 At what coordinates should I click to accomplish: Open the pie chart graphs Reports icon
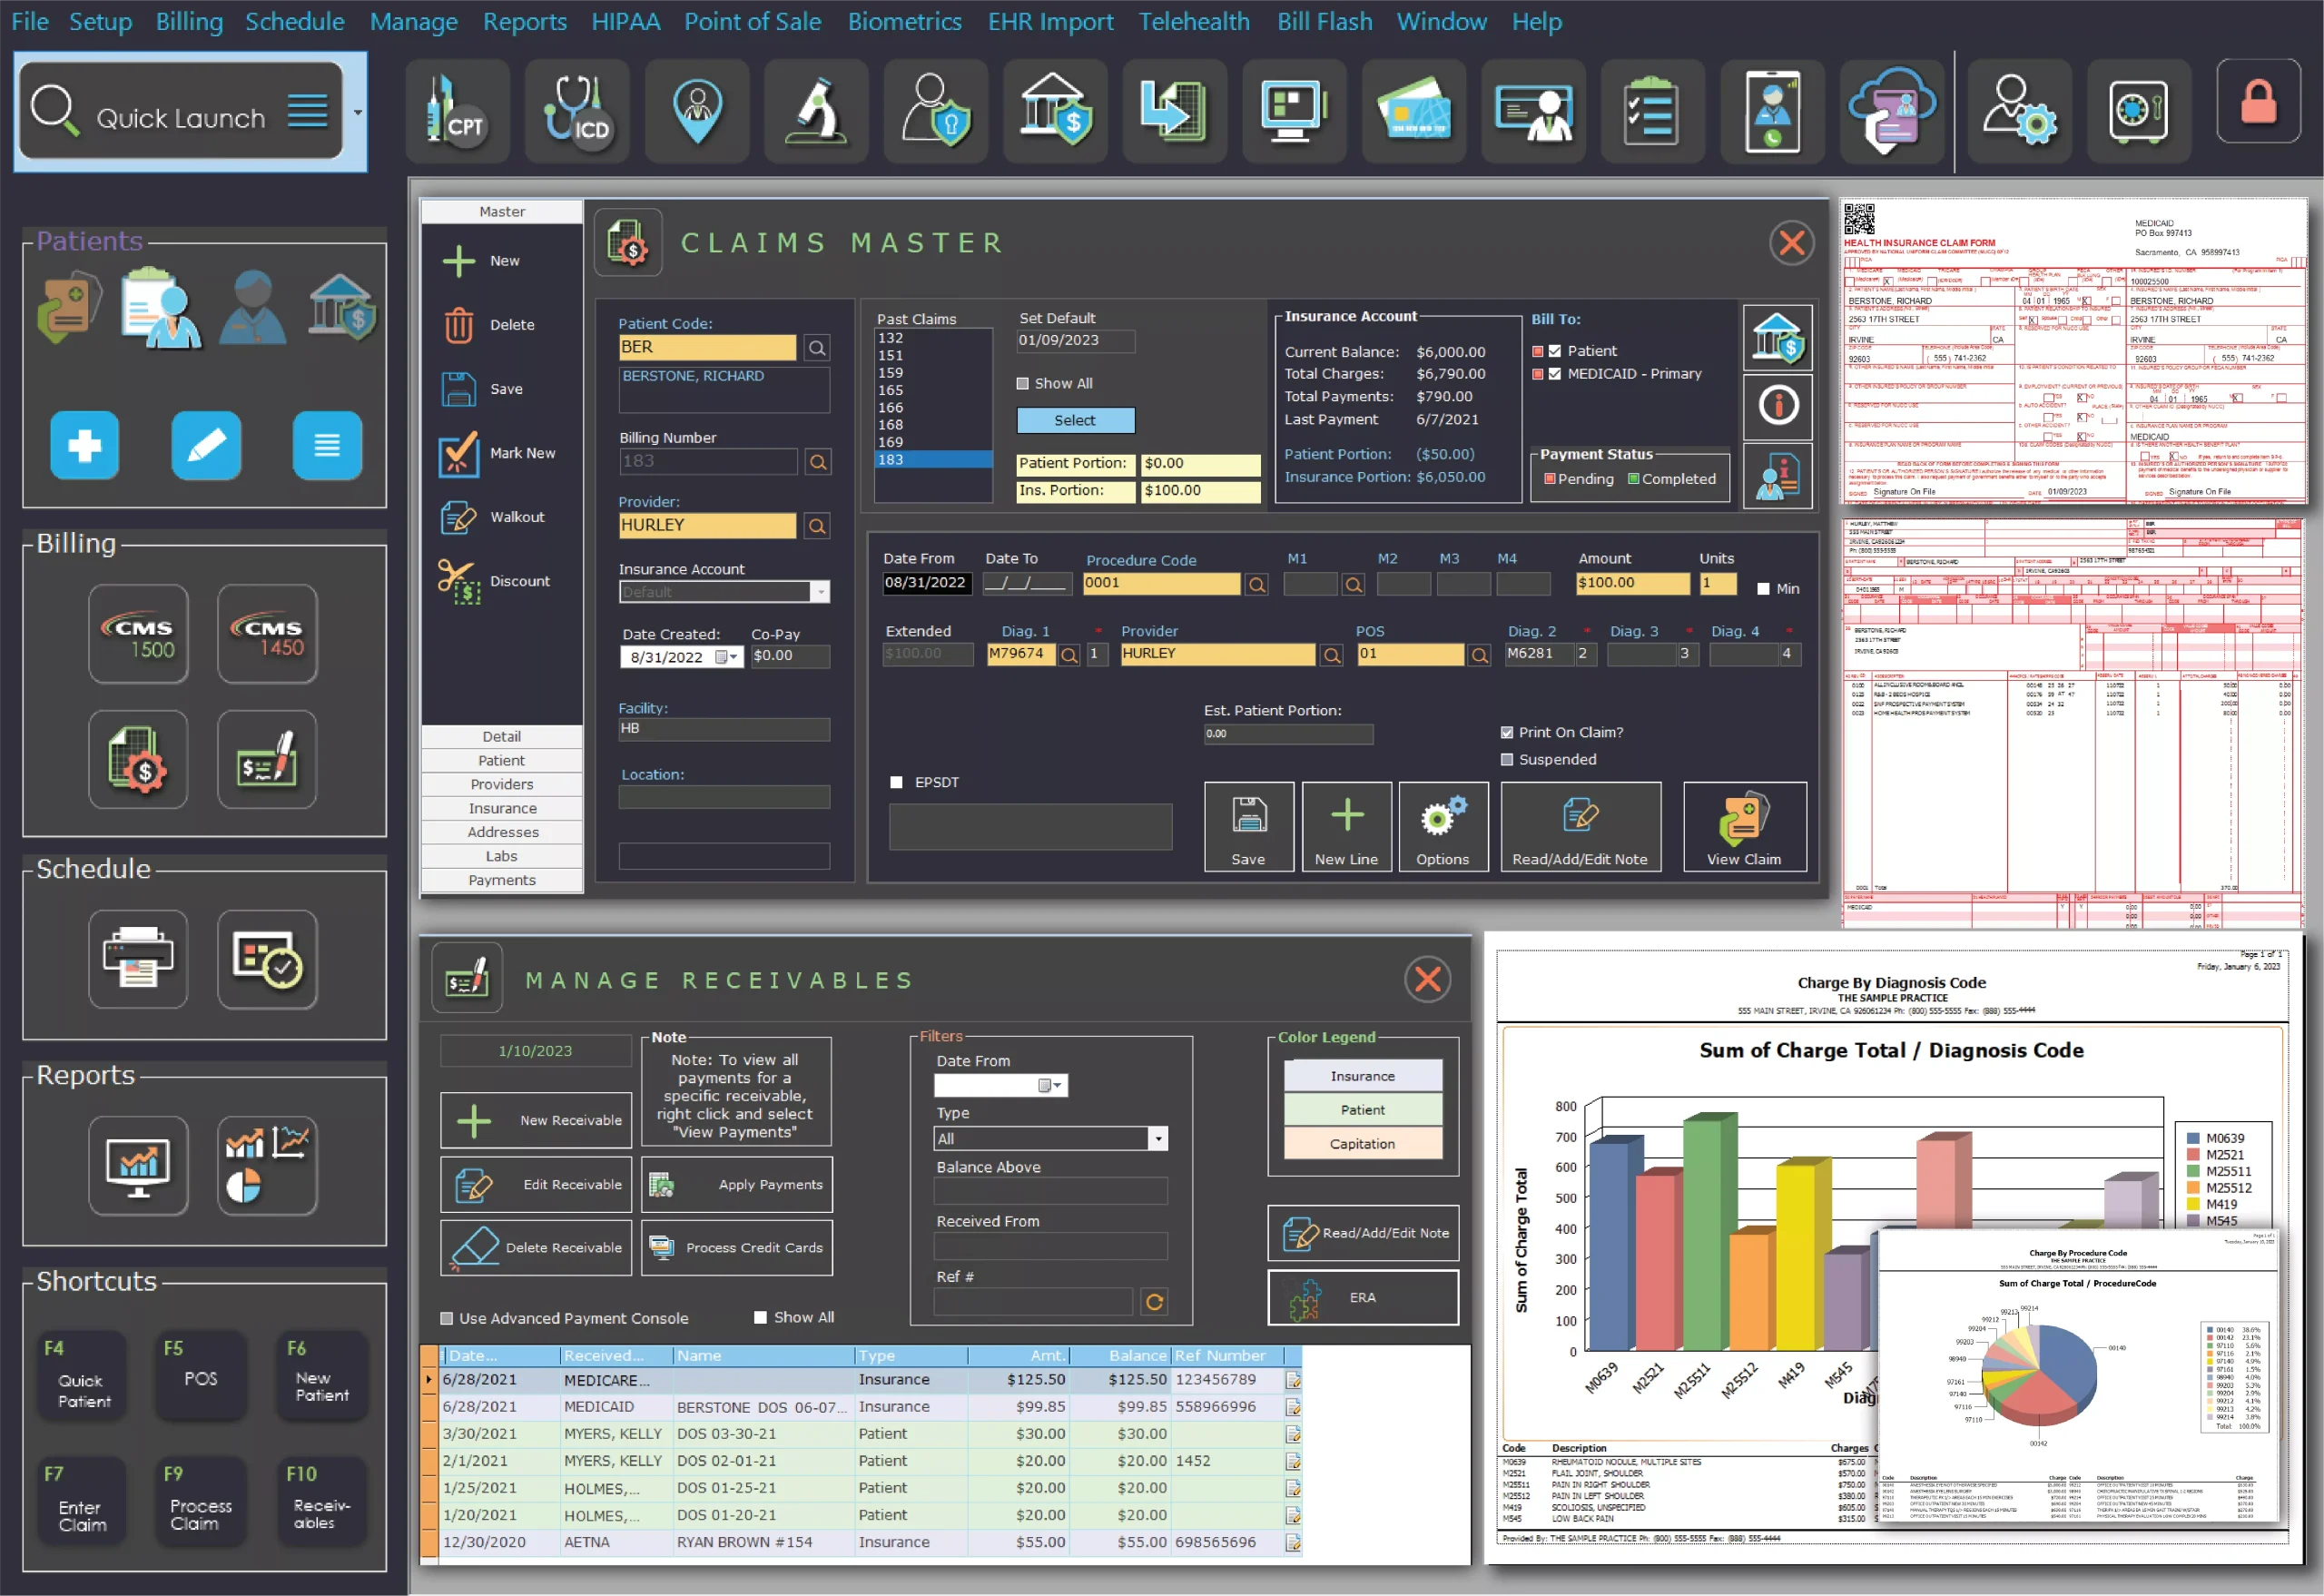267,1165
